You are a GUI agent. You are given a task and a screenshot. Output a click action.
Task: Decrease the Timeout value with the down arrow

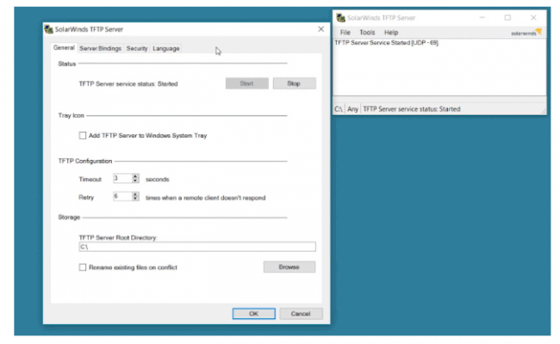pos(135,181)
